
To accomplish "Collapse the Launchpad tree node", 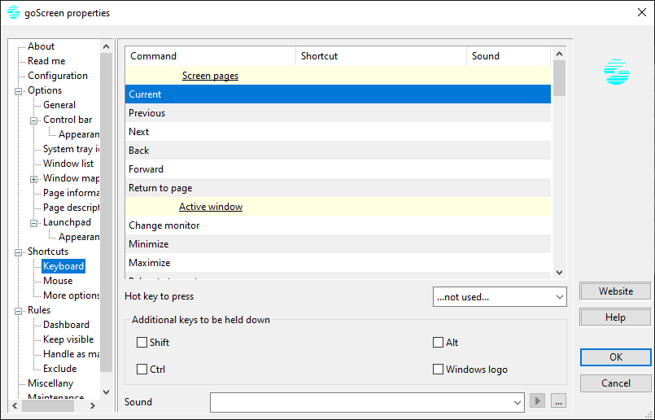I will click(x=34, y=223).
